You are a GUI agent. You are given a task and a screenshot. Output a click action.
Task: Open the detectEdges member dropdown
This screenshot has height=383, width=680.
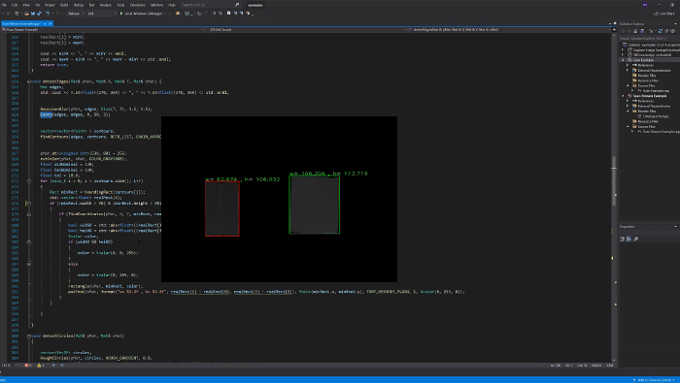[510, 30]
